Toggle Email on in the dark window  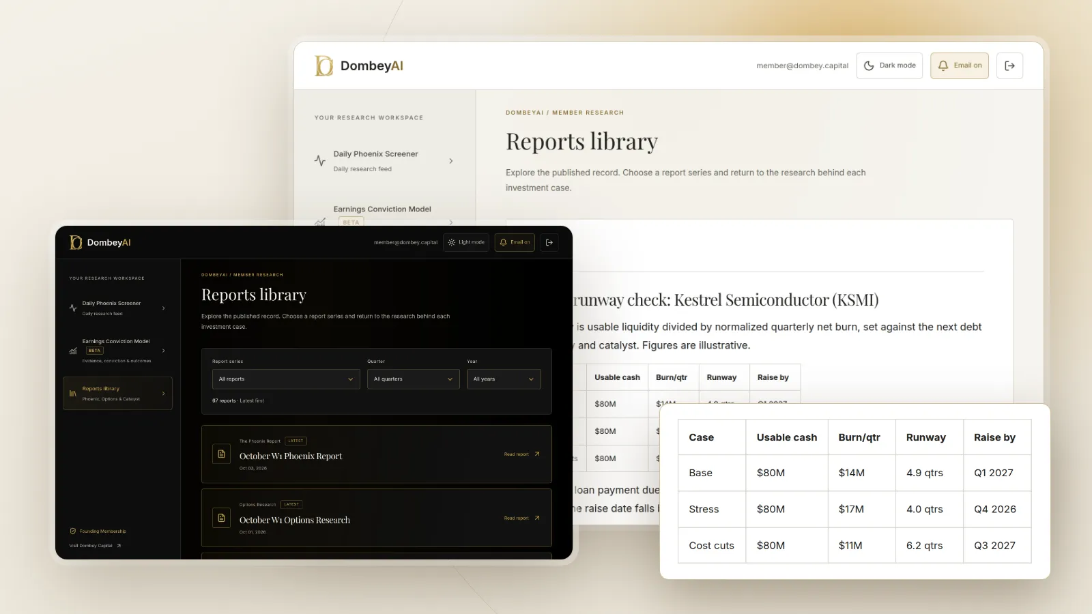pos(515,242)
